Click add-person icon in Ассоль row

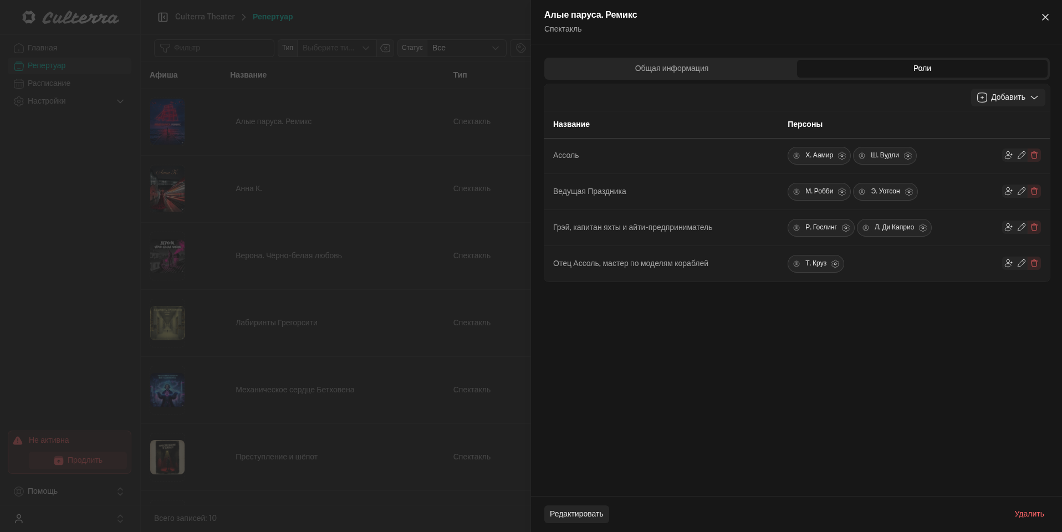point(1008,155)
